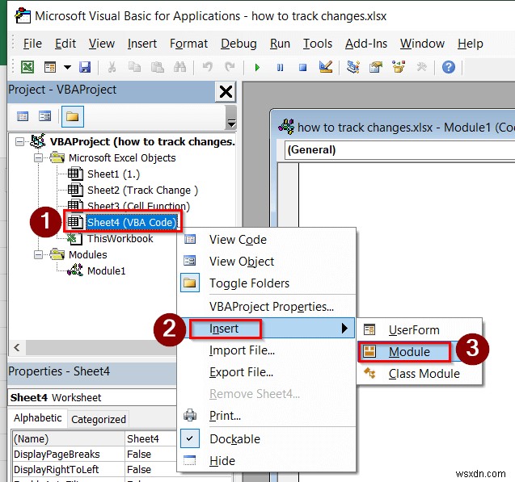Open the Debug menu
This screenshot has height=482, width=515.
click(x=239, y=44)
